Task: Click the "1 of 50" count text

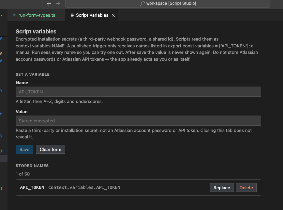Action: [x=23, y=174]
